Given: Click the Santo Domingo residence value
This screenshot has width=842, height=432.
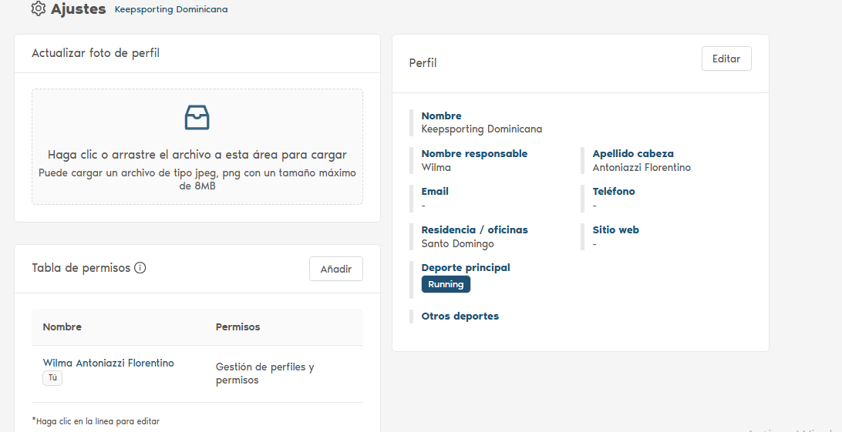Looking at the screenshot, I should pos(457,243).
